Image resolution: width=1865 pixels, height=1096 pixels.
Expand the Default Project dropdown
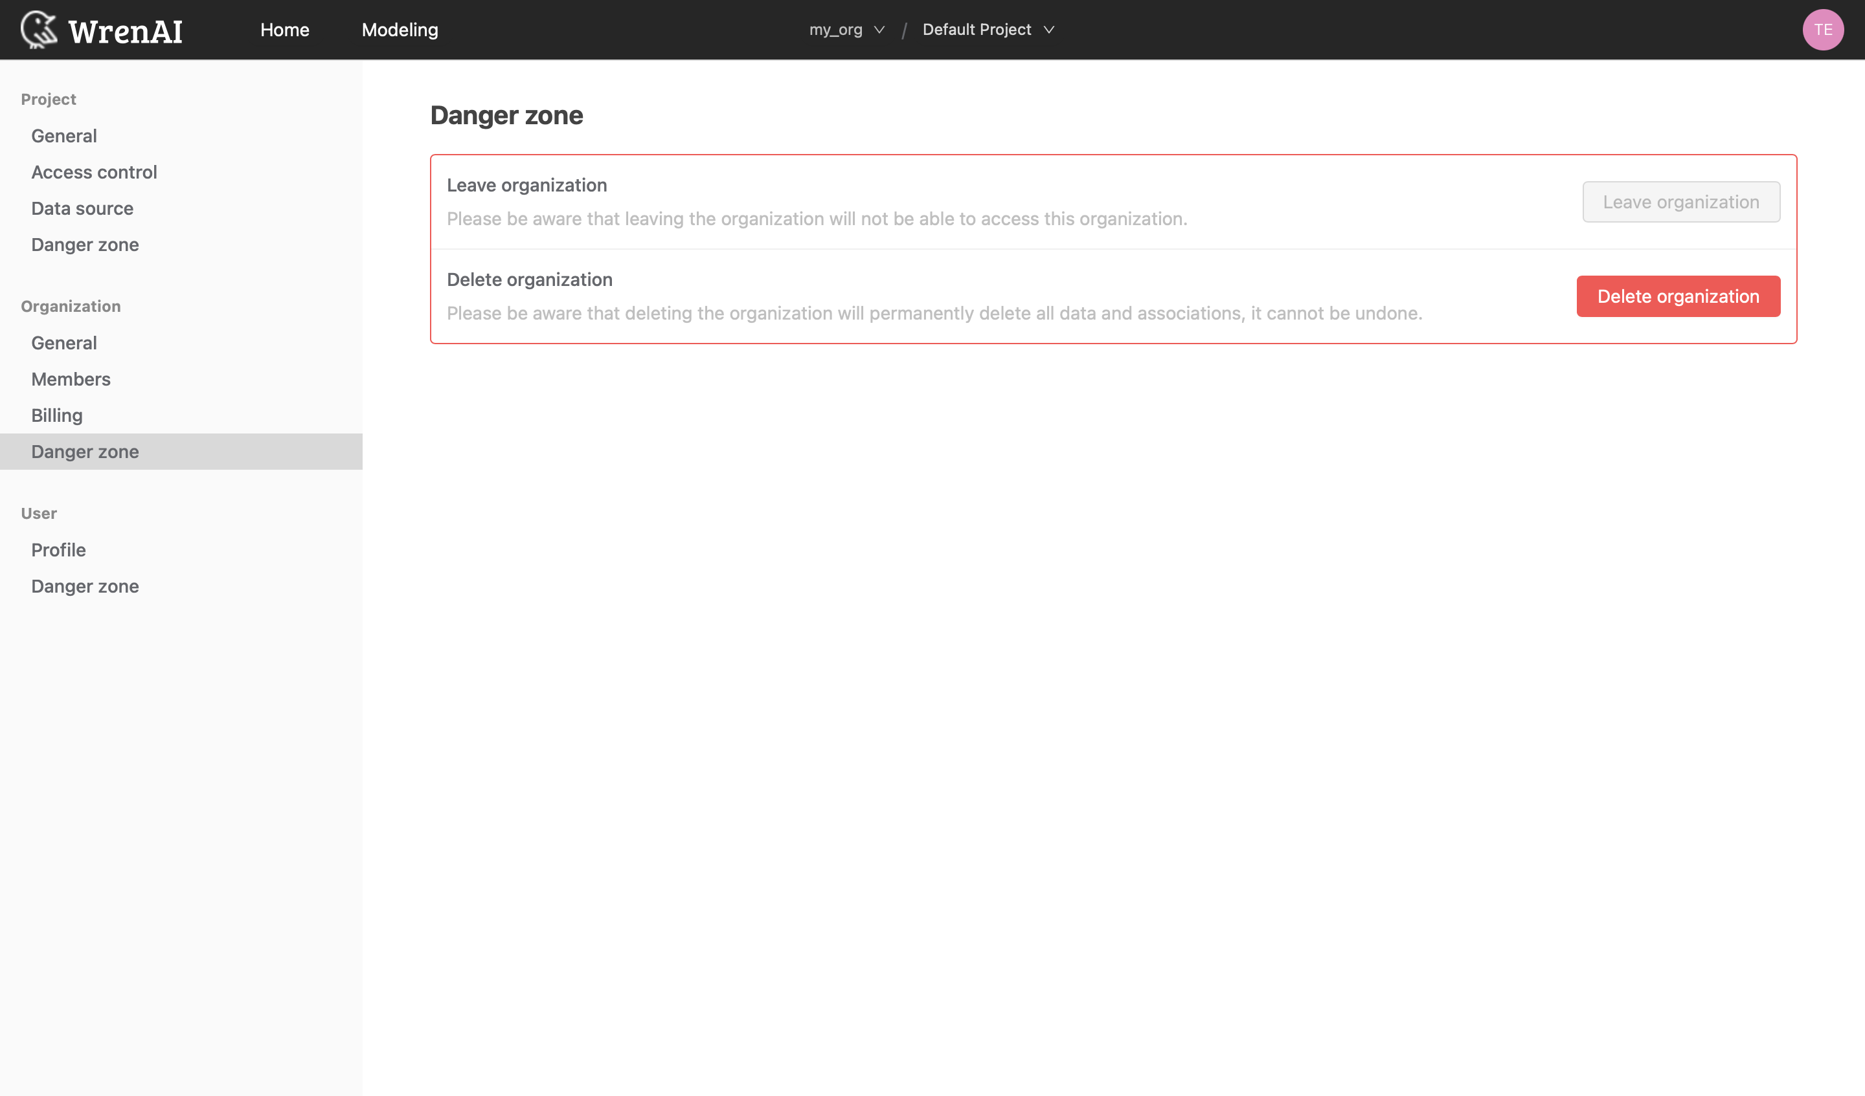pyautogui.click(x=988, y=28)
